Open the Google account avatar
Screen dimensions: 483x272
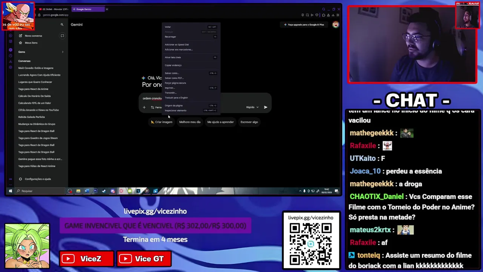pyautogui.click(x=335, y=25)
